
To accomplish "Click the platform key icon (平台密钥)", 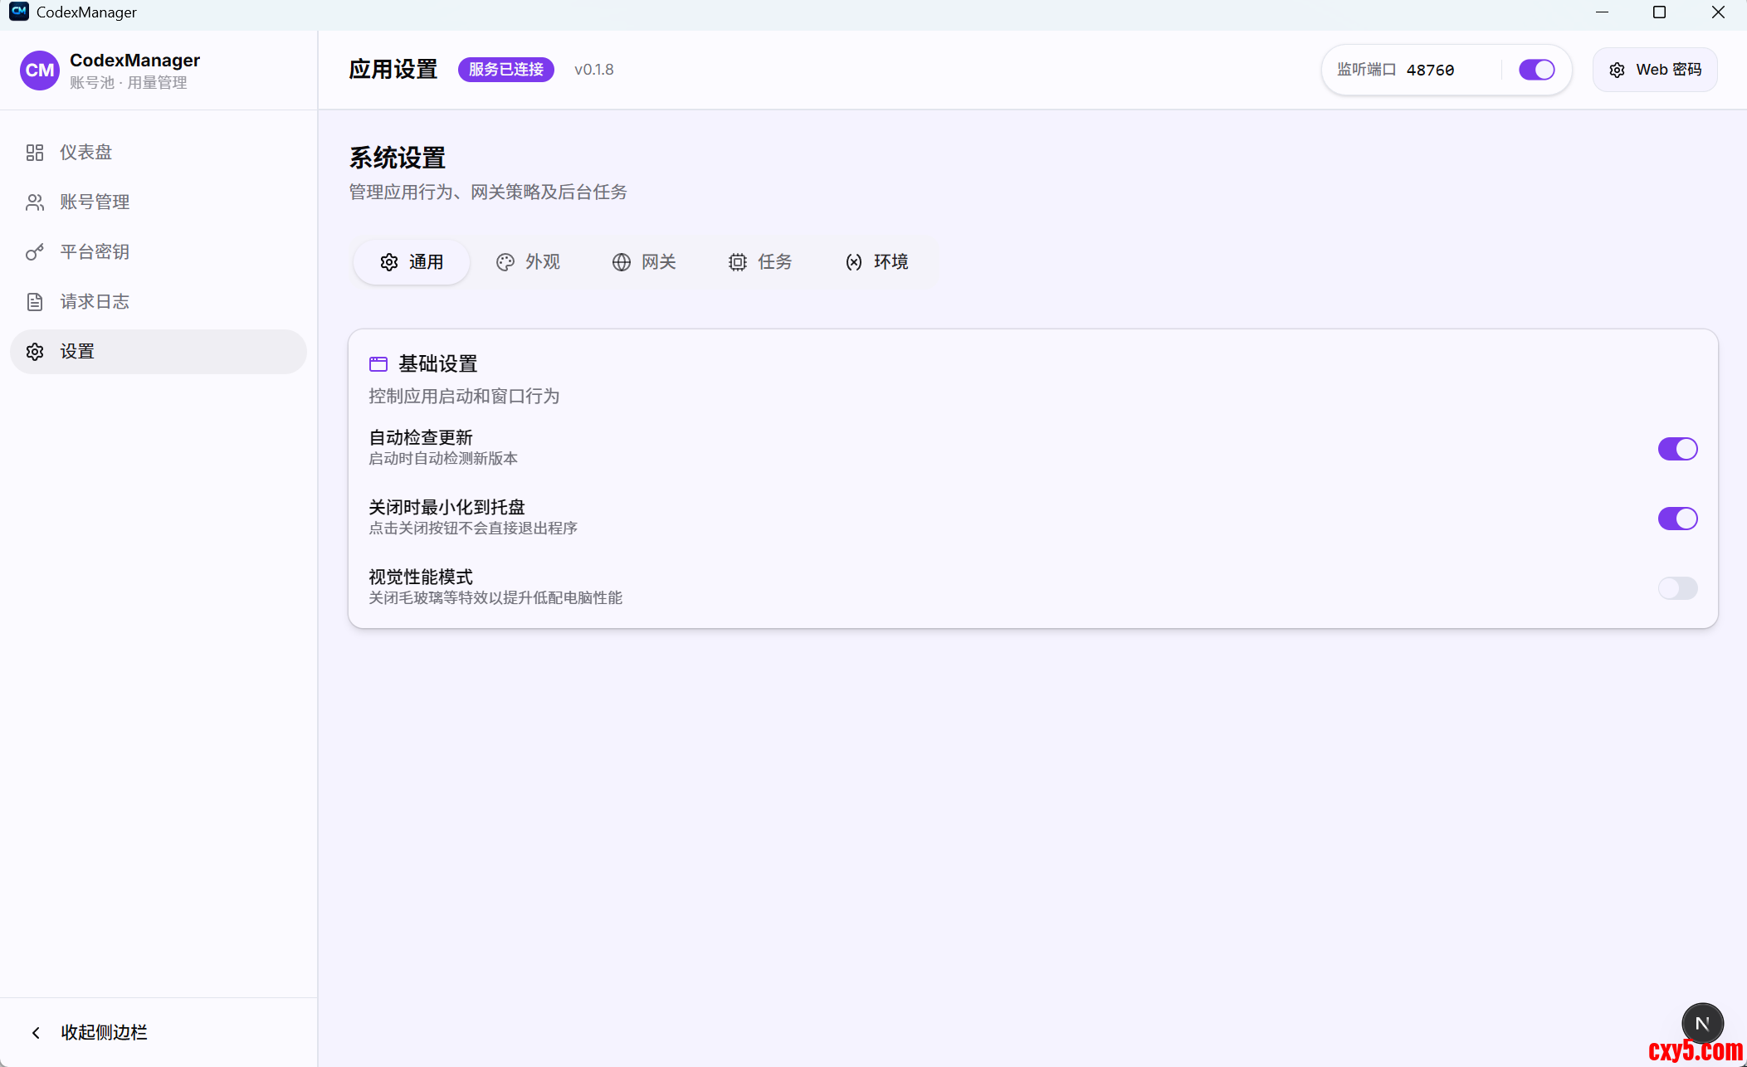I will [35, 252].
